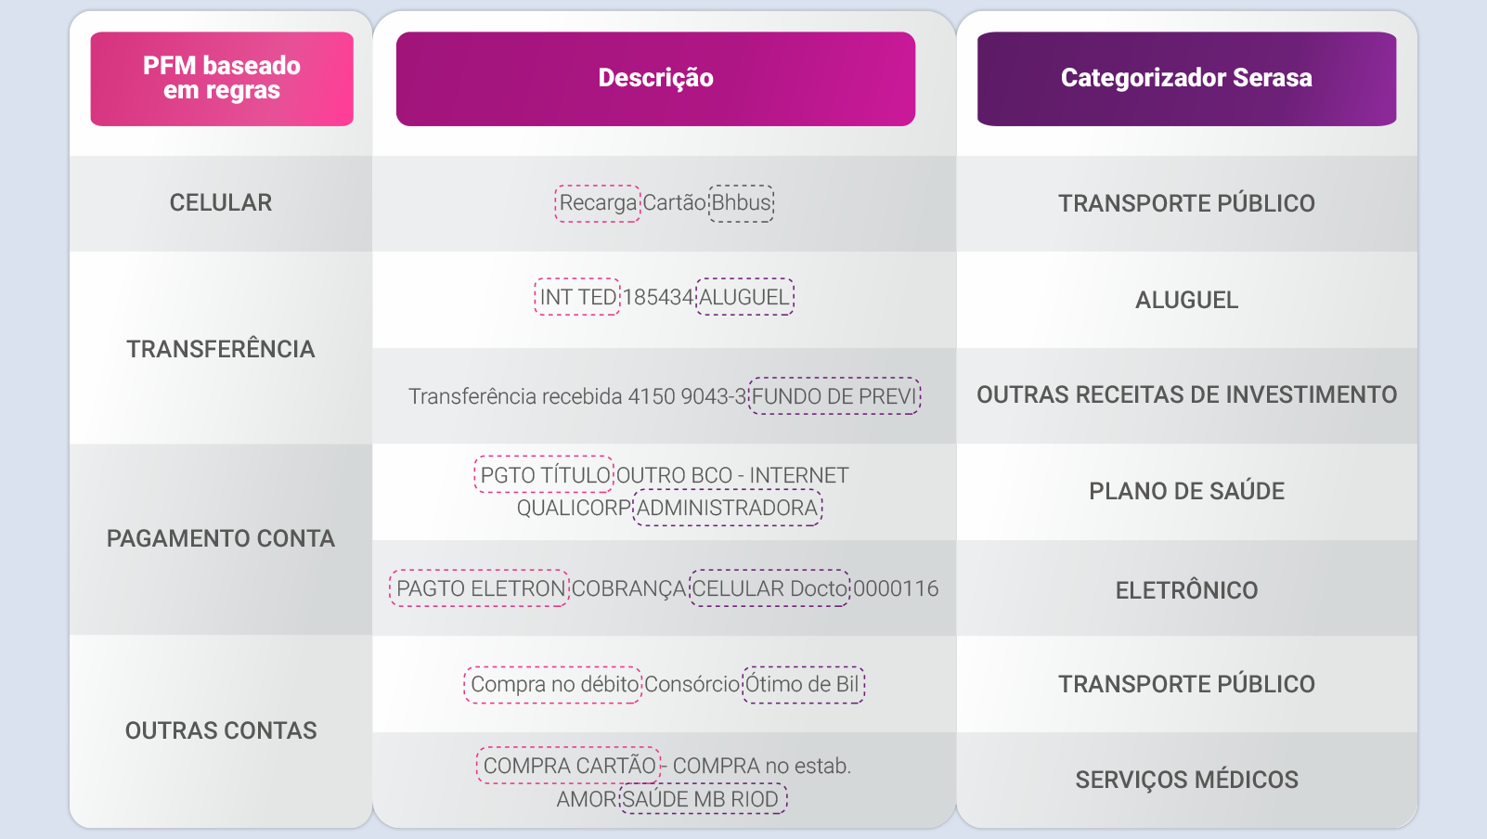This screenshot has width=1487, height=839.
Task: Click the purple ALUGUEL description tag
Action: pyautogui.click(x=745, y=297)
